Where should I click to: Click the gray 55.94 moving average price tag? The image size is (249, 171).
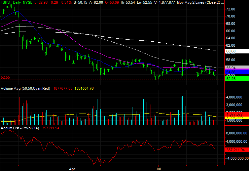tap(237, 67)
